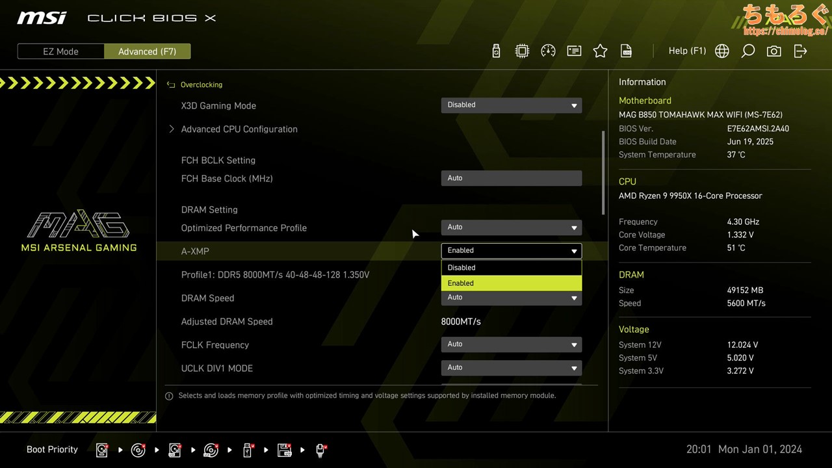Click the FCH Base Clock input field
This screenshot has height=468, width=832.
click(x=511, y=178)
